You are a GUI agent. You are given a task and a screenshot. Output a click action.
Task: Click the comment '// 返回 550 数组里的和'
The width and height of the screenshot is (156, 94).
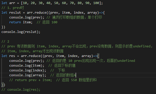pos(76,80)
